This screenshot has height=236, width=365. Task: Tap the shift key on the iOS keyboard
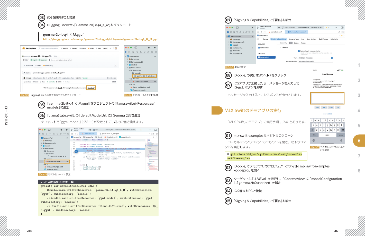tap(312, 130)
